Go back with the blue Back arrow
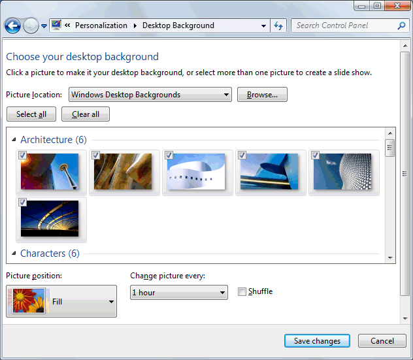This screenshot has width=413, height=360. click(12, 26)
